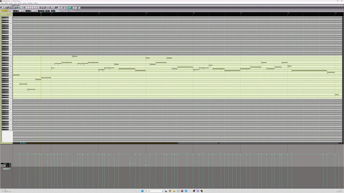Click the second transport button

[x=62, y=8]
